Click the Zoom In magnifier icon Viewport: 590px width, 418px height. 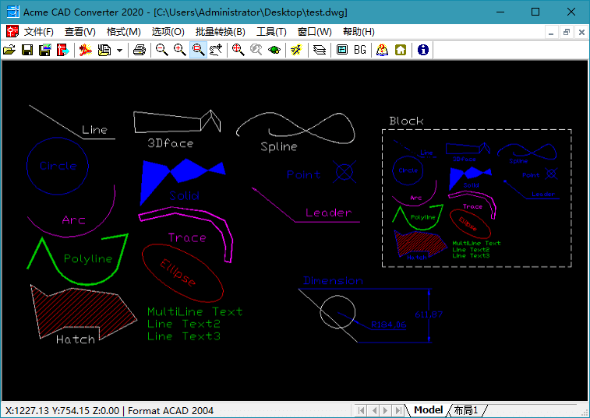coord(179,50)
